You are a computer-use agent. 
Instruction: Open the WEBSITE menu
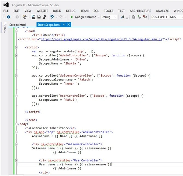point(42,11)
